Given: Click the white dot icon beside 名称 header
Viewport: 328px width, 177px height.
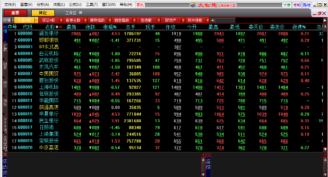Looking at the screenshot, I should (57, 27).
